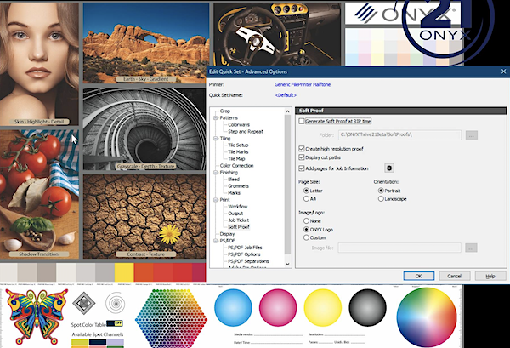Click the cyan gradient circle
Image resolution: width=510 pixels, height=348 pixels.
click(233, 308)
